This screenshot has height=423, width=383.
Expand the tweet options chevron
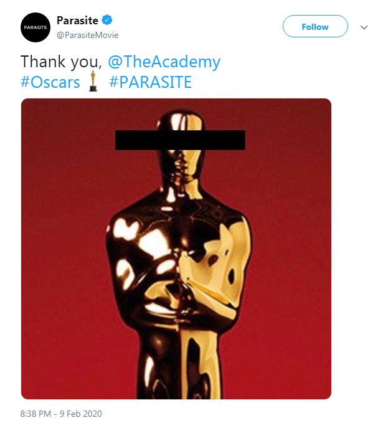tap(364, 27)
